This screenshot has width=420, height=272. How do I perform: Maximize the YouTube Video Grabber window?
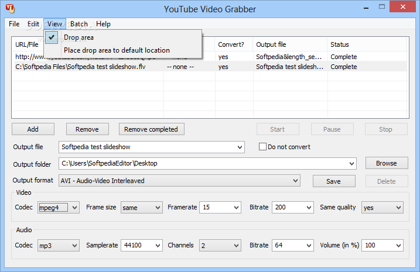click(x=382, y=6)
